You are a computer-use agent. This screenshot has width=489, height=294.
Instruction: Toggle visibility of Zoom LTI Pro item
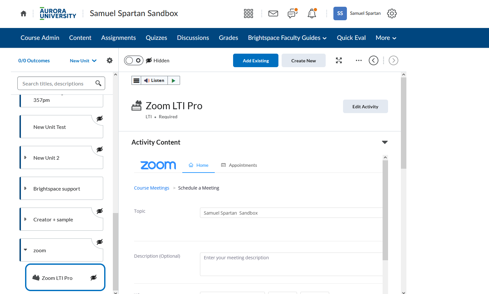(x=94, y=278)
